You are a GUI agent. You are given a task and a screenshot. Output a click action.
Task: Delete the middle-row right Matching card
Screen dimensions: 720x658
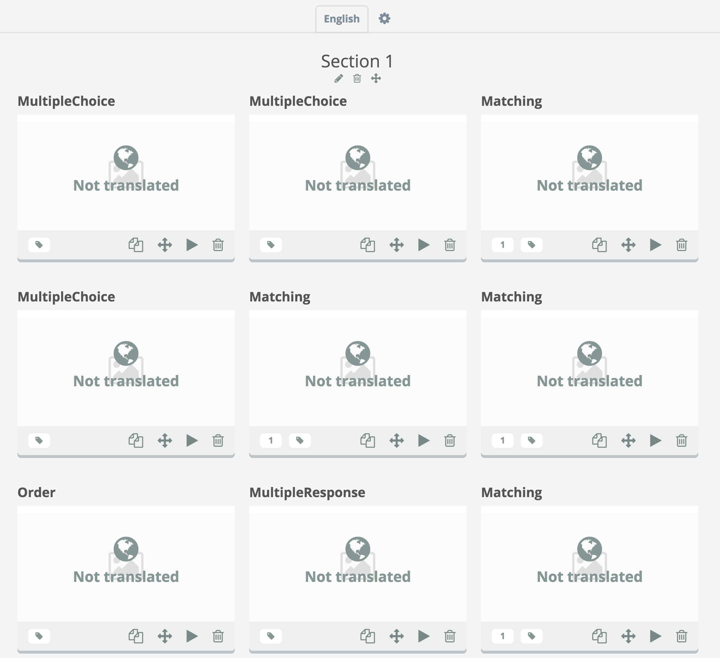coord(682,441)
